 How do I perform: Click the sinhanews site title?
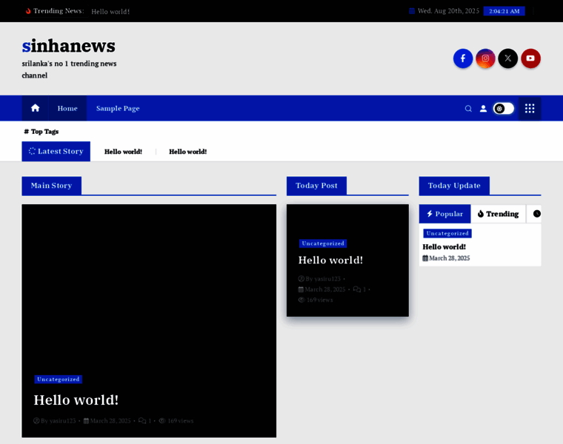pyautogui.click(x=69, y=46)
